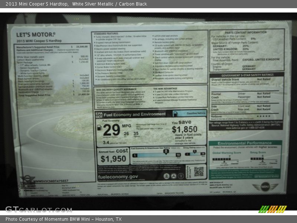The width and height of the screenshot is (297, 223).
Task: Click the 'Global Warming Score' label
Action: [x=227, y=153]
